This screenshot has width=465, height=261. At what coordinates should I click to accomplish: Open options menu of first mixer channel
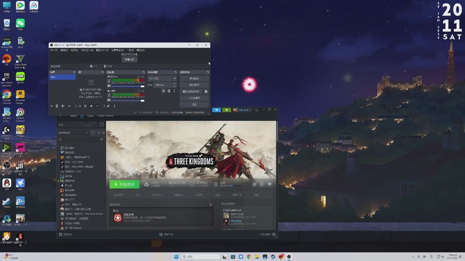click(109, 81)
